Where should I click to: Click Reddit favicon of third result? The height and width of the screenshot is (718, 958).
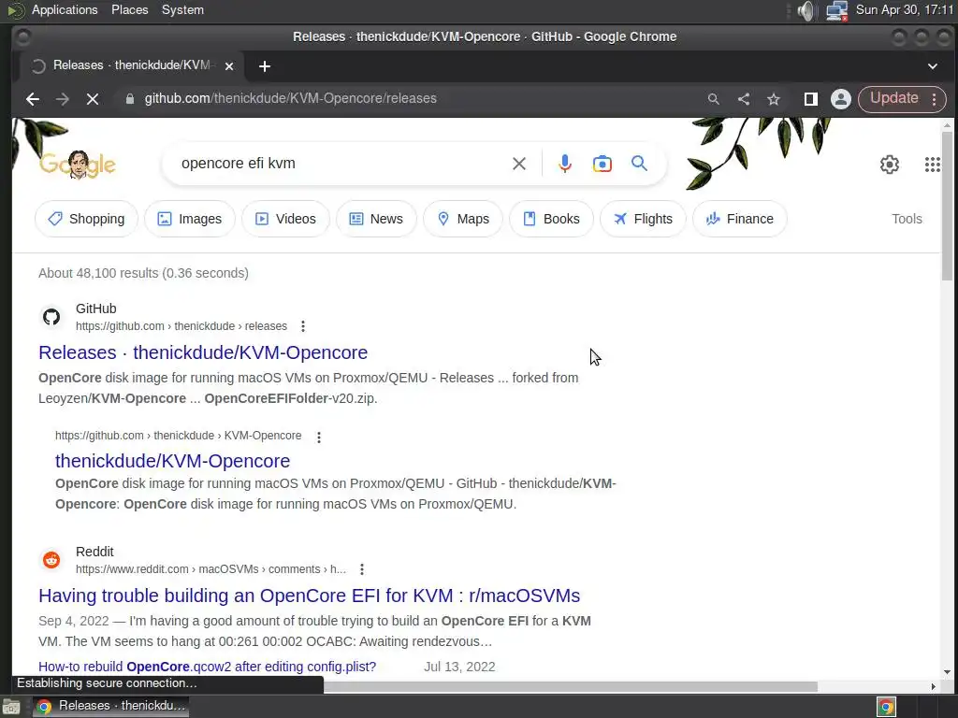51,560
